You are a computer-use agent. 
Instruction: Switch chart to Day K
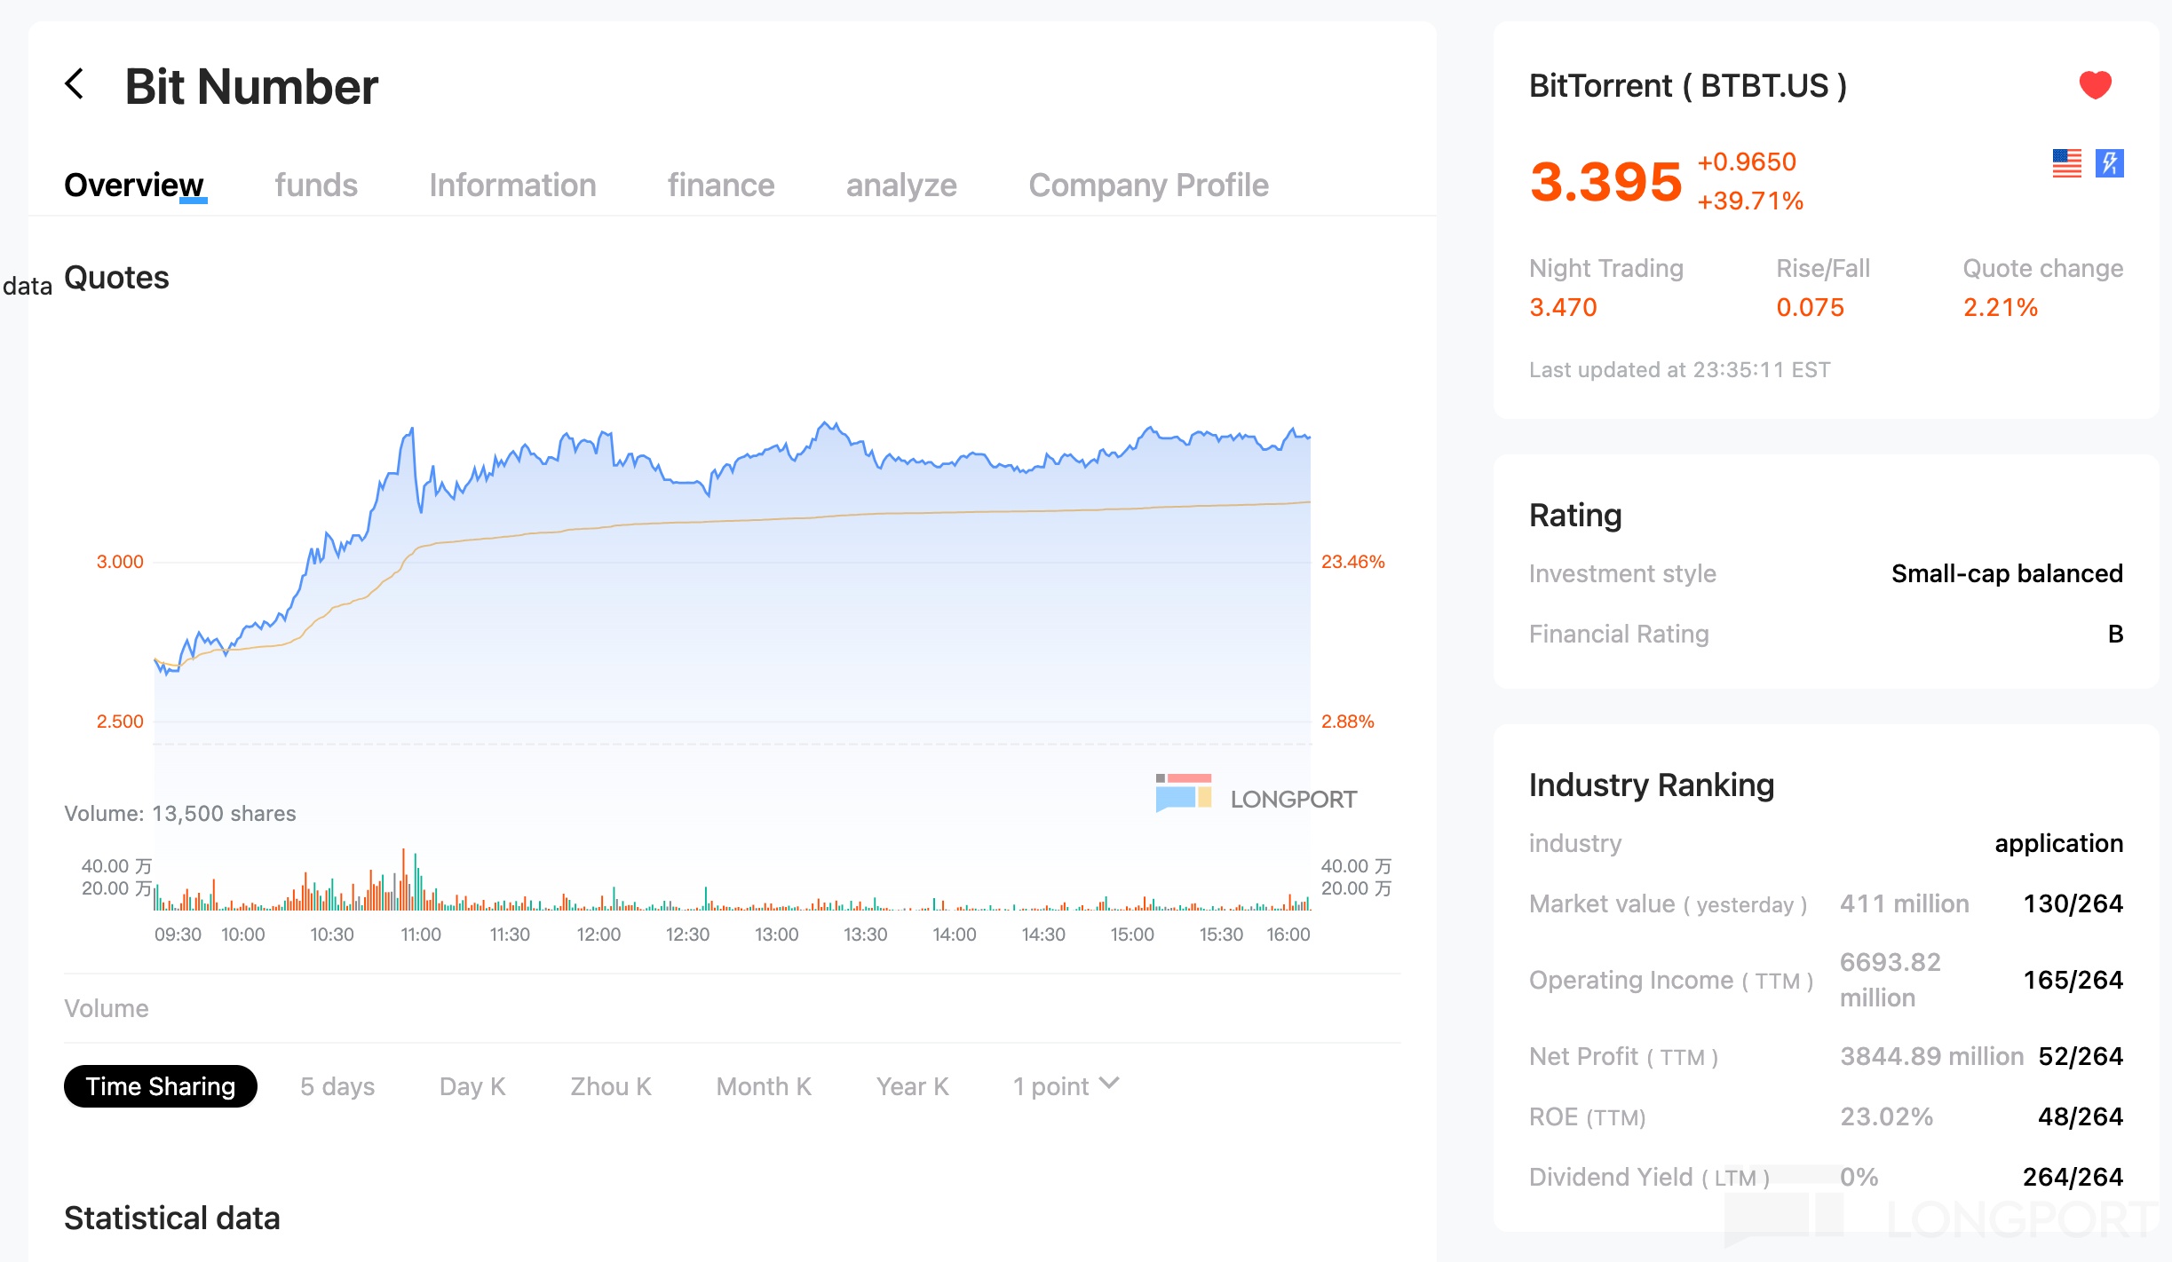click(x=472, y=1086)
